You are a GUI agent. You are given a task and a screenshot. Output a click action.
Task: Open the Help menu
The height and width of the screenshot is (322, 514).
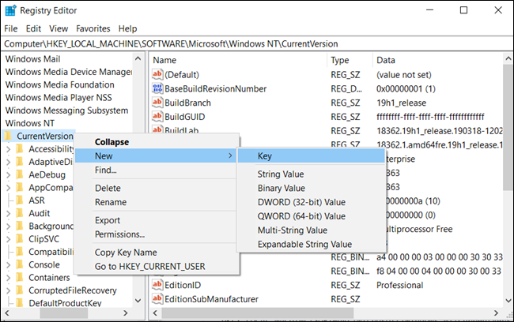pos(127,28)
